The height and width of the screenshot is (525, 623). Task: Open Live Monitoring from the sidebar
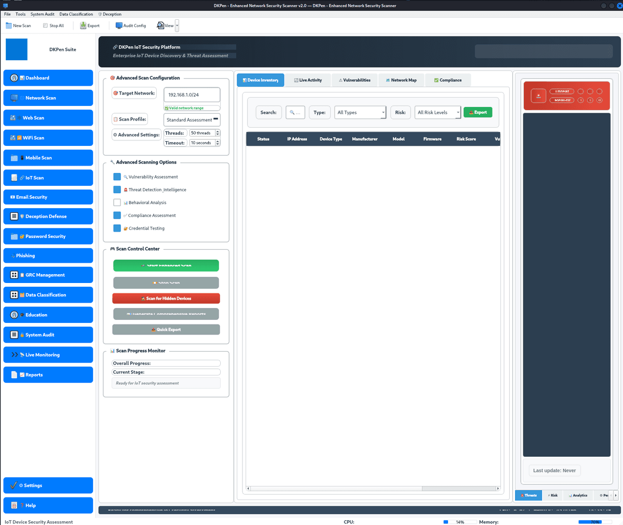point(48,354)
